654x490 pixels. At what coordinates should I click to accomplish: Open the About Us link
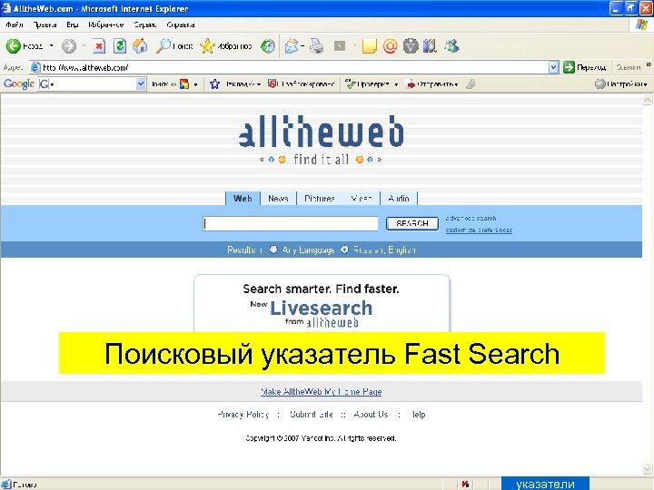click(371, 414)
